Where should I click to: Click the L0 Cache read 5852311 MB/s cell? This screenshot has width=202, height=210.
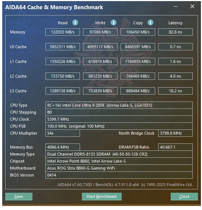pos(63,47)
